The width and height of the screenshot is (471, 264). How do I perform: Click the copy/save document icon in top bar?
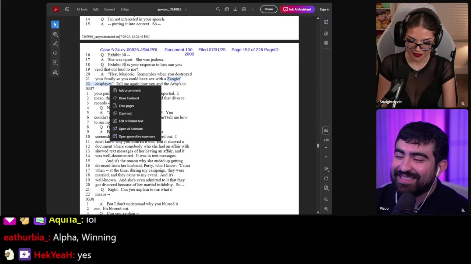[x=227, y=9]
